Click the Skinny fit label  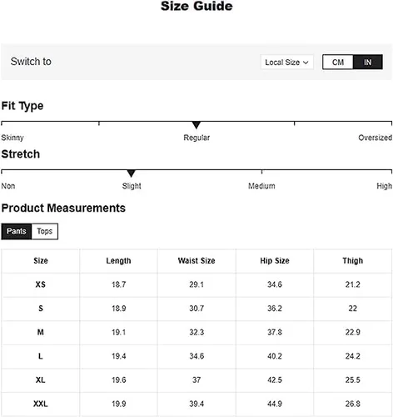tap(12, 138)
